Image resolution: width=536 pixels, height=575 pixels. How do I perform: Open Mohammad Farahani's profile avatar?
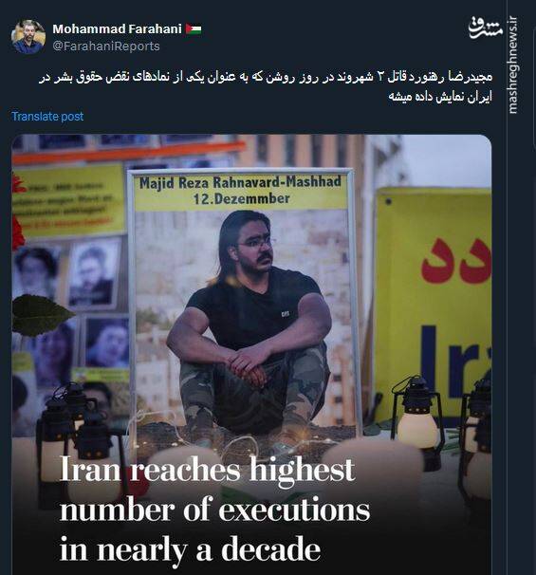[x=28, y=37]
